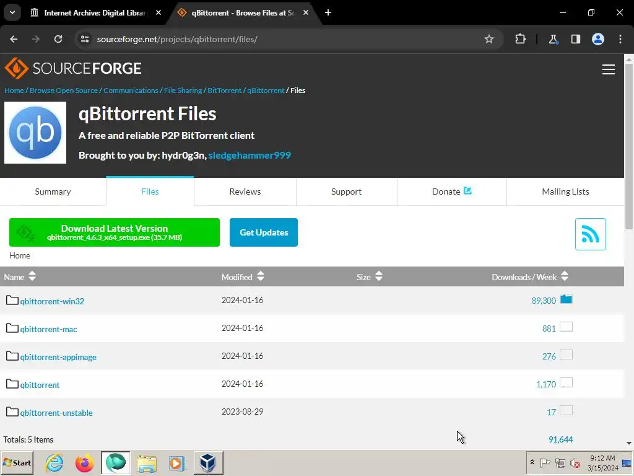This screenshot has width=634, height=476.
Task: Click Download Latest Version button
Action: pyautogui.click(x=115, y=232)
